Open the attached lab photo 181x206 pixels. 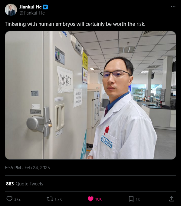(x=90, y=95)
